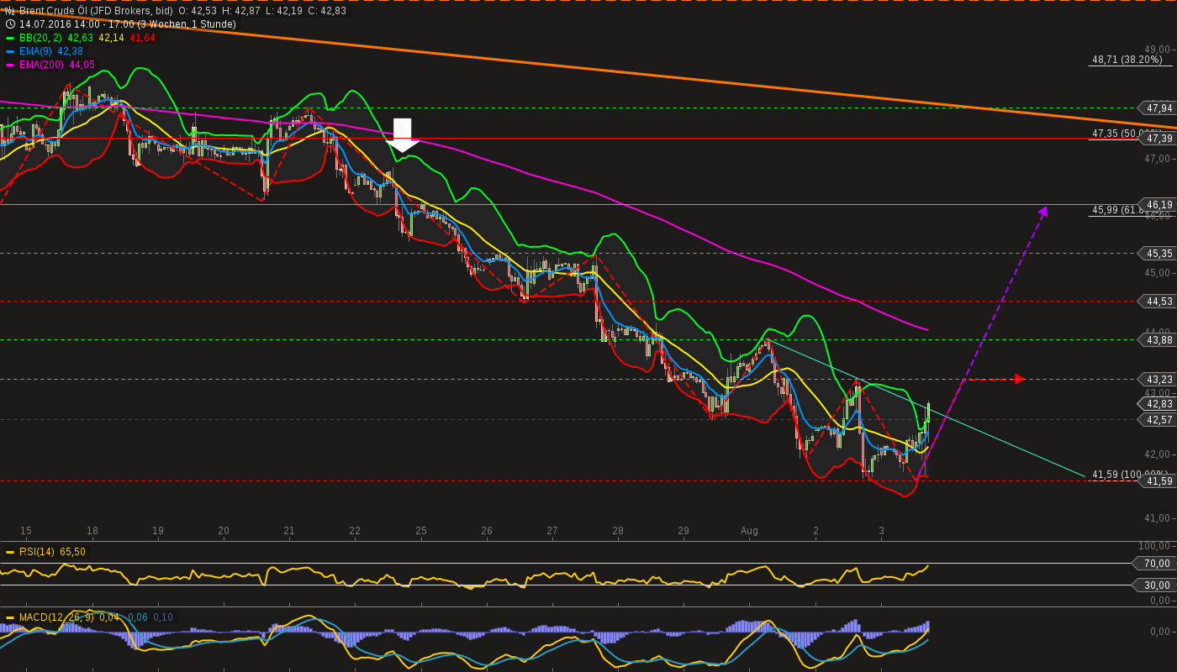Click the yellow MACD legend marker
The image size is (1177, 672).
click(10, 617)
